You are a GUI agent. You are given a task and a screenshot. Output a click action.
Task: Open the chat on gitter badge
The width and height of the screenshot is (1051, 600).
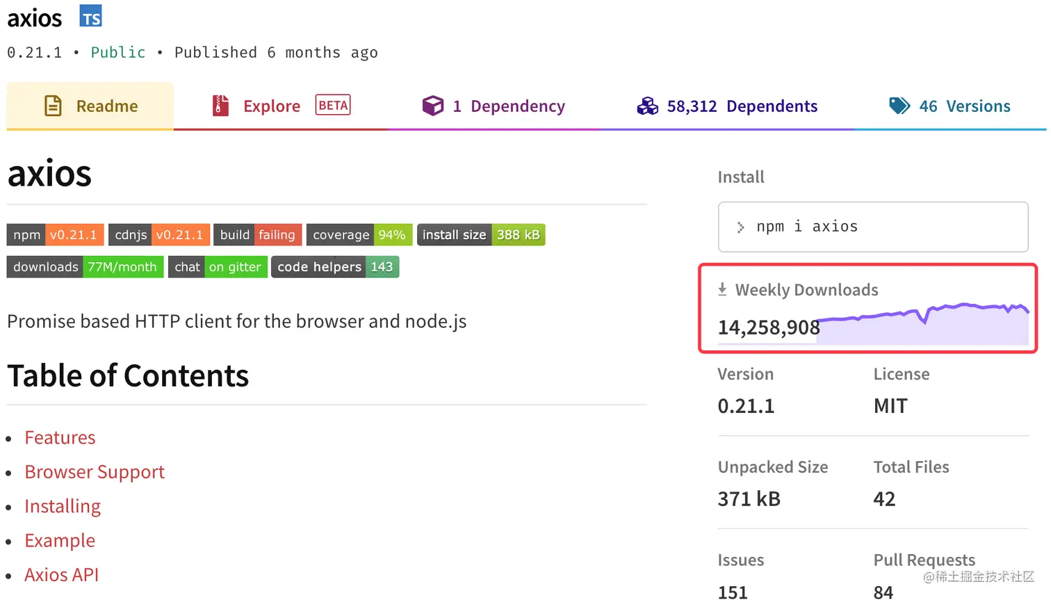[x=218, y=267]
